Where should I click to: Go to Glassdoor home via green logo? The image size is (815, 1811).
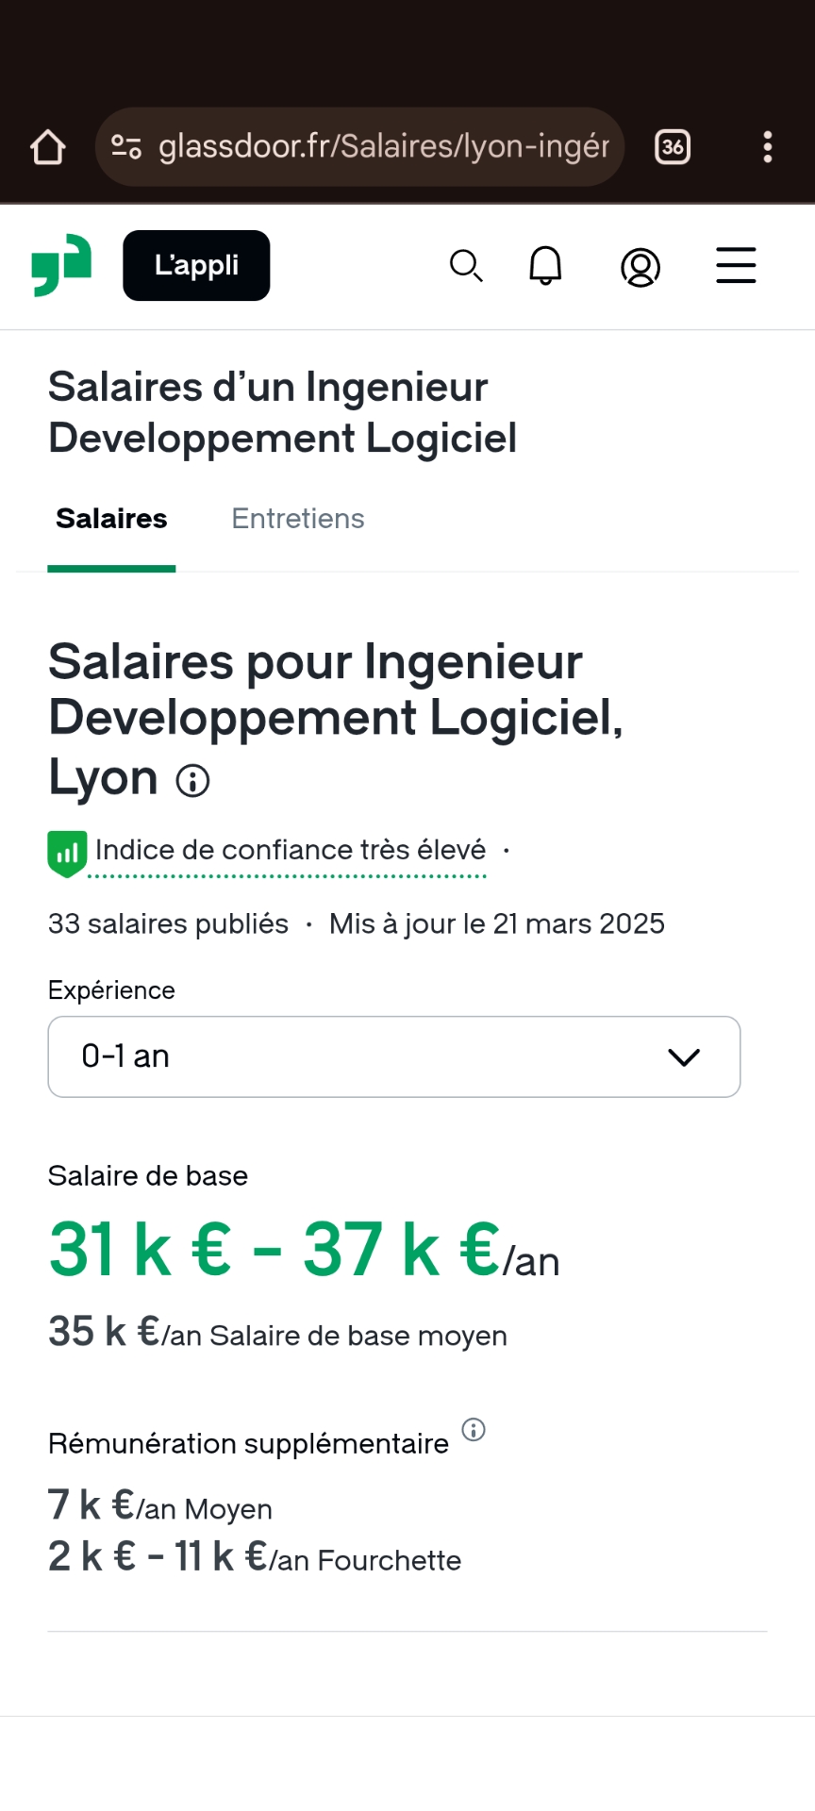tap(61, 265)
